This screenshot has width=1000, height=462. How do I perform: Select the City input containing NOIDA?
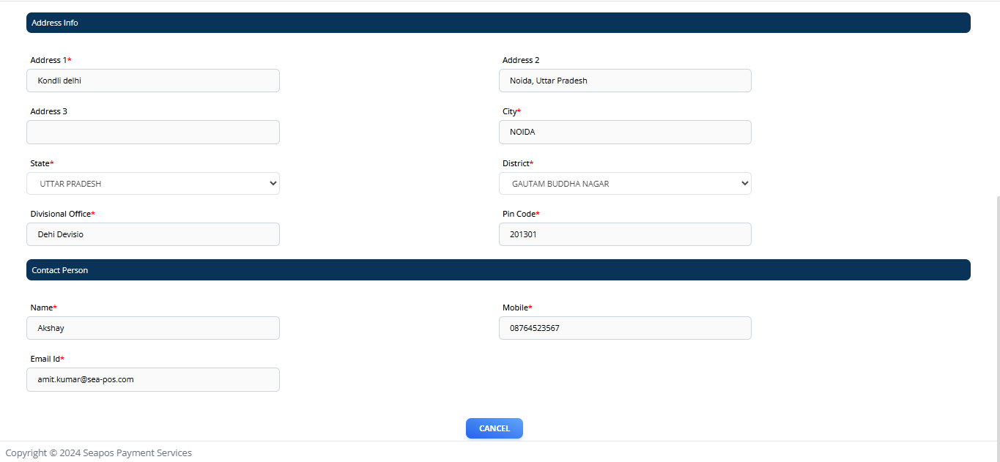coord(624,133)
